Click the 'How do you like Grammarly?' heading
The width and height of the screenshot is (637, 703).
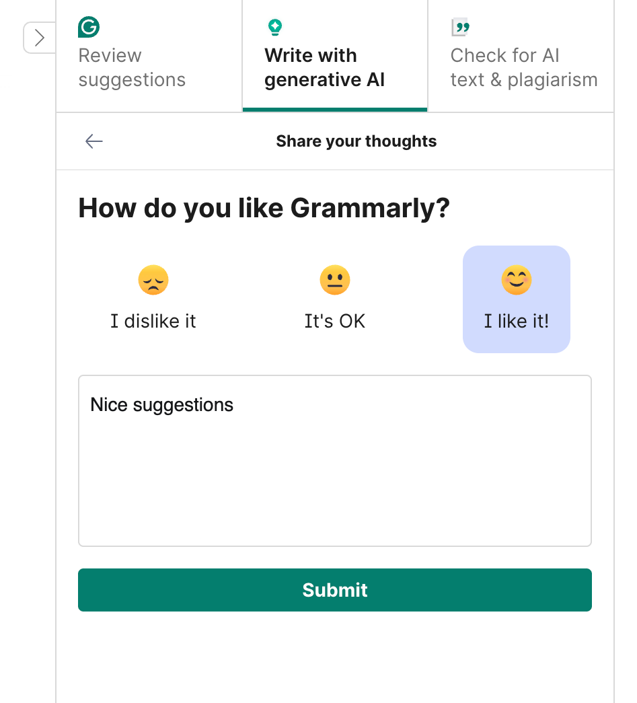pyautogui.click(x=264, y=208)
